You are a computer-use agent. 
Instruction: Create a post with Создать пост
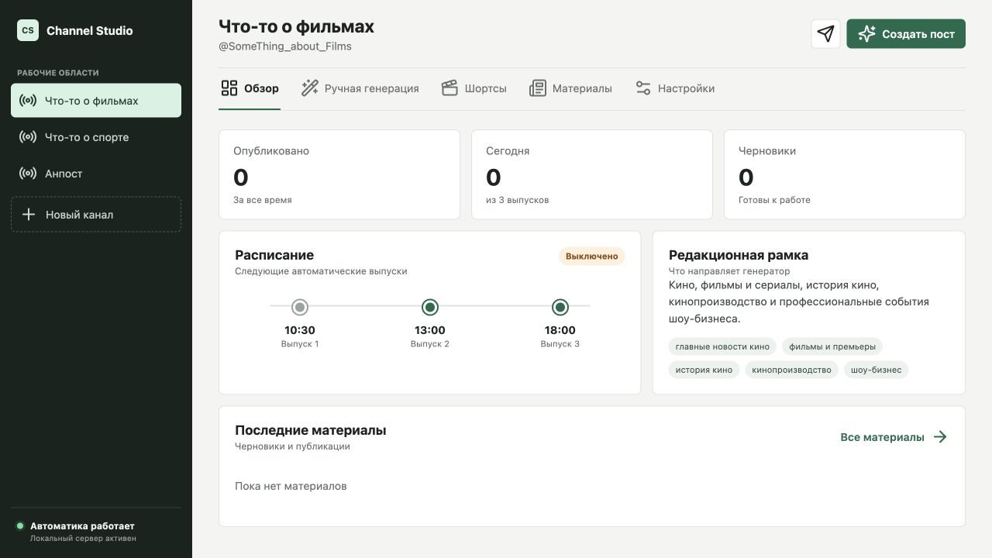[906, 34]
